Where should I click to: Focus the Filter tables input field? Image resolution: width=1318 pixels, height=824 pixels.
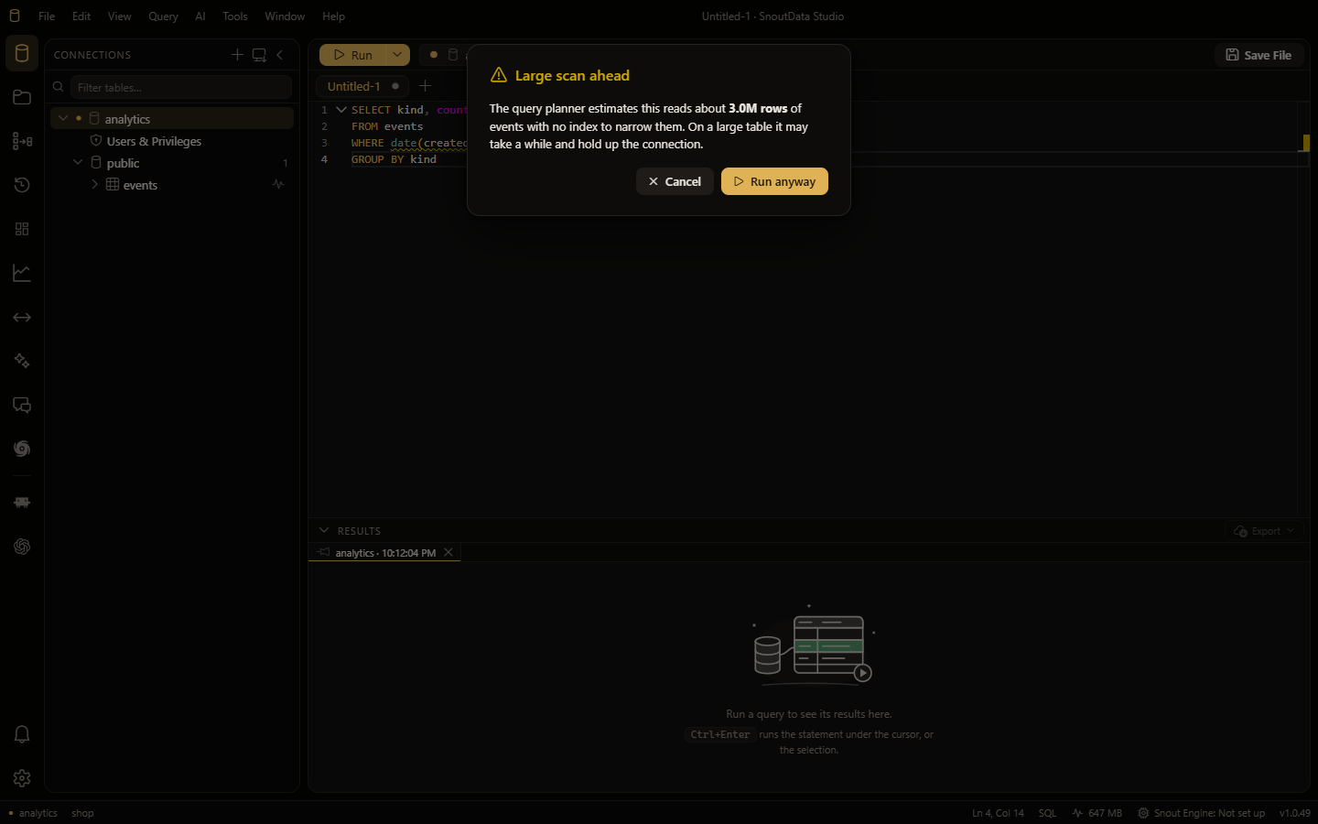click(x=181, y=87)
